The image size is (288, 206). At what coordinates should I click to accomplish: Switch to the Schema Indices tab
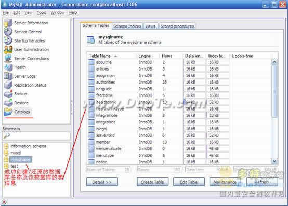click(127, 26)
